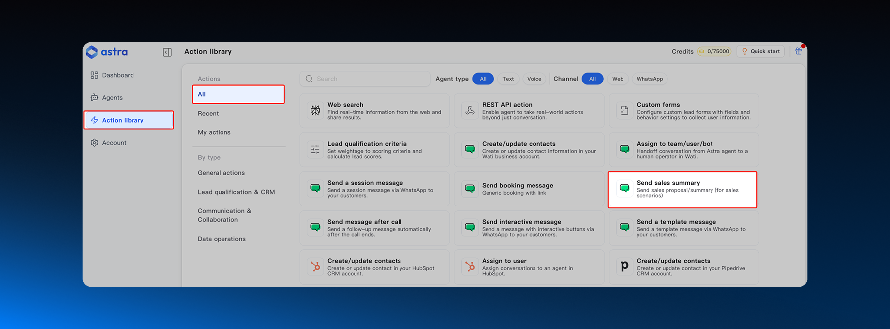Image resolution: width=890 pixels, height=329 pixels.
Task: Filter channel by WhatsApp
Action: [x=650, y=79]
